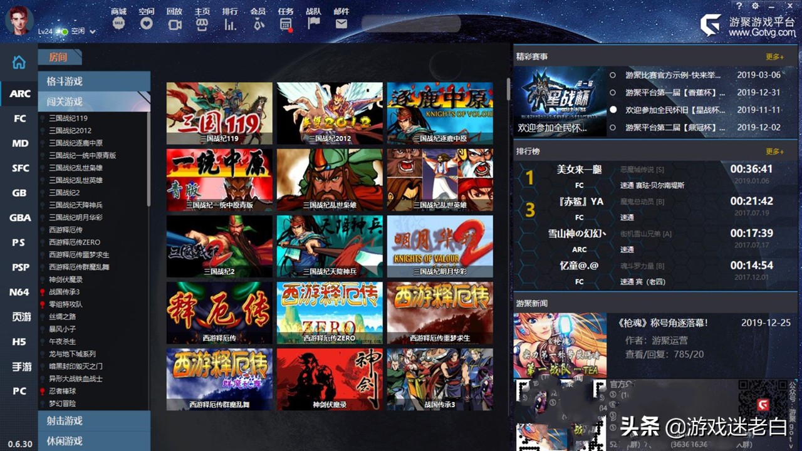The height and width of the screenshot is (451, 802).
Task: Open the 空闲 status dropdown arrow
Action: click(93, 31)
